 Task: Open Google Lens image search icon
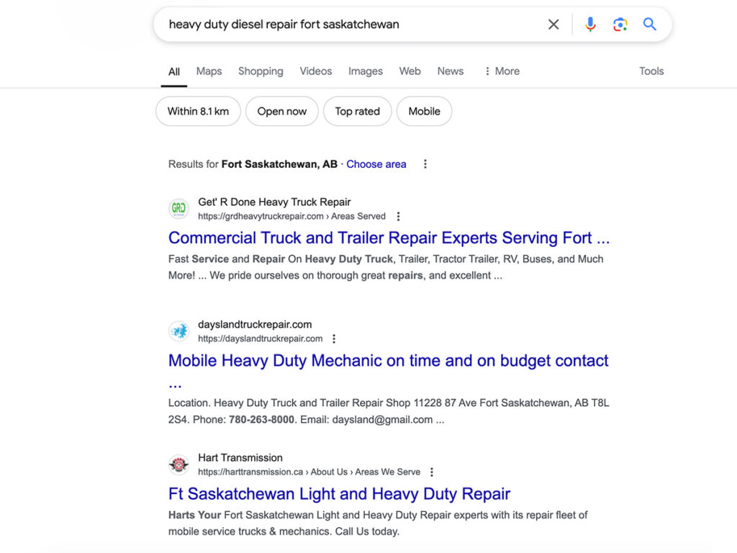(x=620, y=24)
